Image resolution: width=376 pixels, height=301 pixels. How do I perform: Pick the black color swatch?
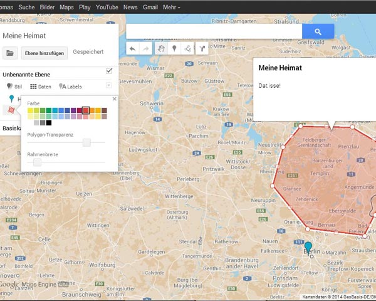point(49,123)
